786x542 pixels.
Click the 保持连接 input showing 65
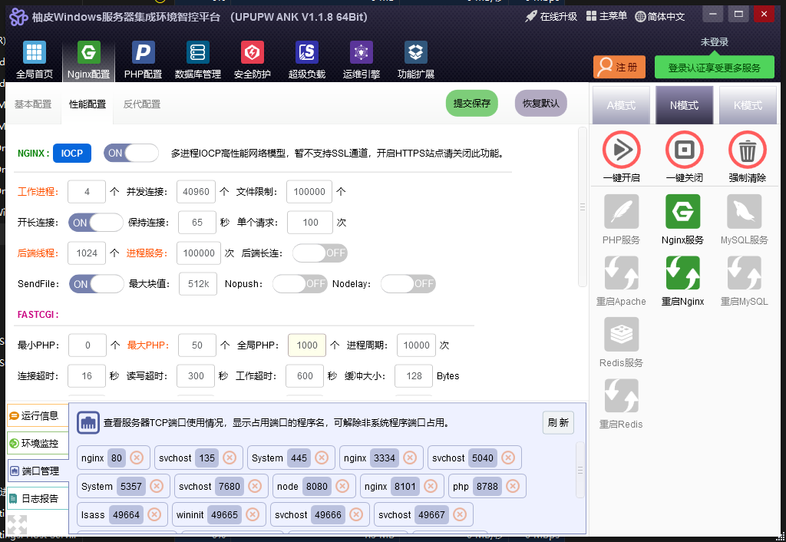[x=197, y=223]
